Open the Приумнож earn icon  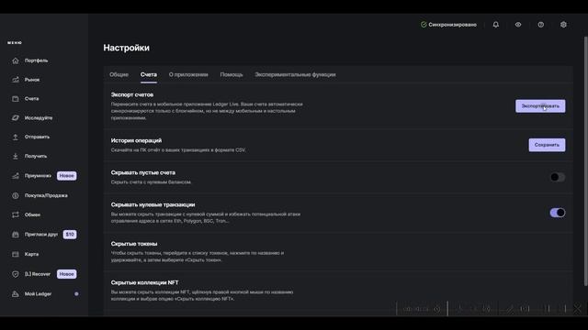point(16,176)
